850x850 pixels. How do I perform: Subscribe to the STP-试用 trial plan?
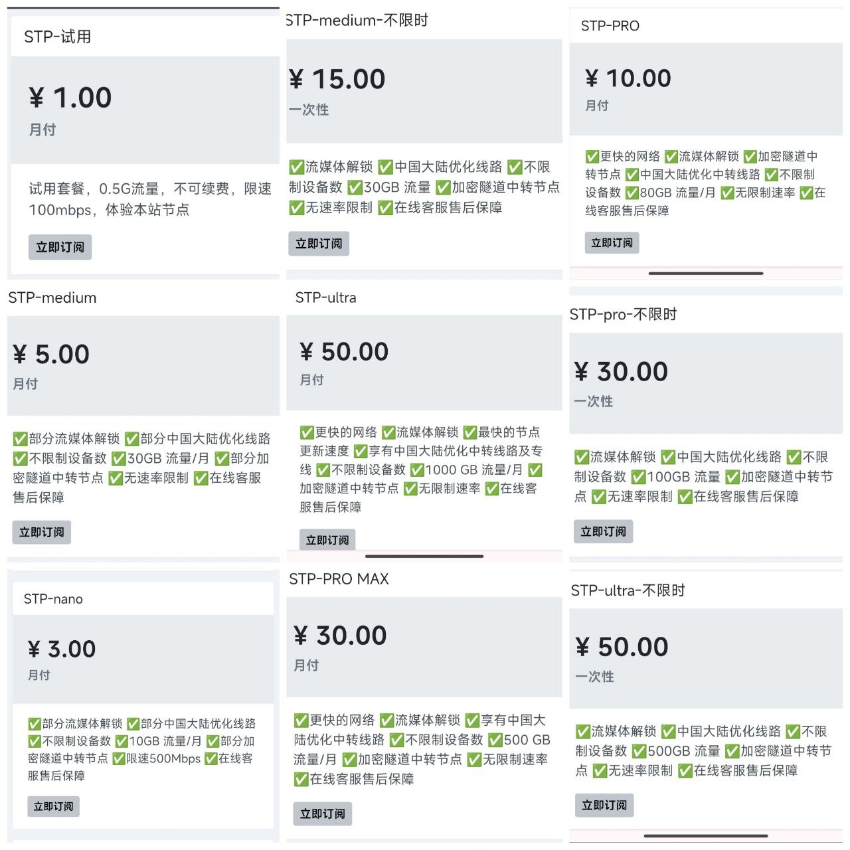[x=60, y=247]
